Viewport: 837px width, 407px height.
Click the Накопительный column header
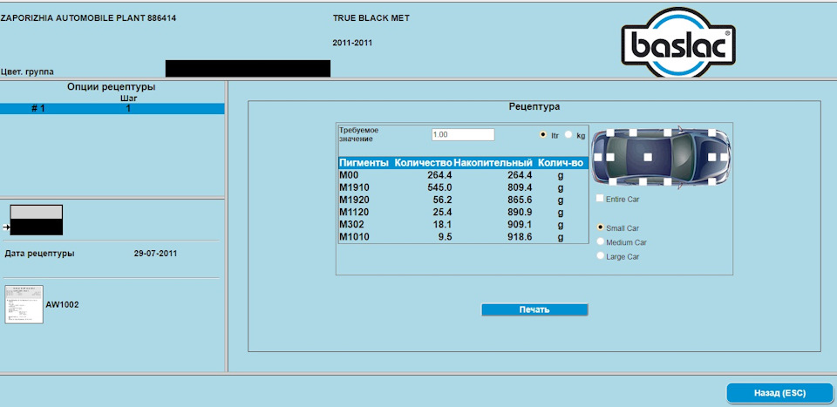(x=493, y=163)
